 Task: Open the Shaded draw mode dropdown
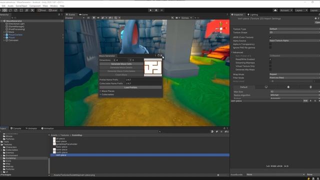tap(74, 18)
